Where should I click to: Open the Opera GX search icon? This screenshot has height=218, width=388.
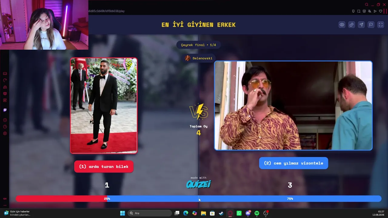366,5
